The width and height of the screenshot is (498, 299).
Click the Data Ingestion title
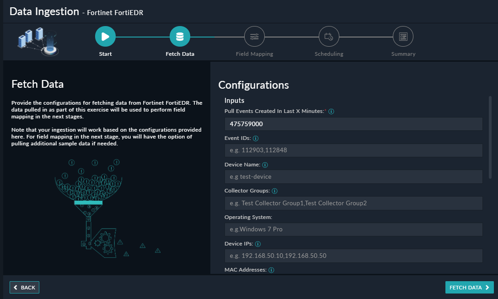tap(44, 11)
